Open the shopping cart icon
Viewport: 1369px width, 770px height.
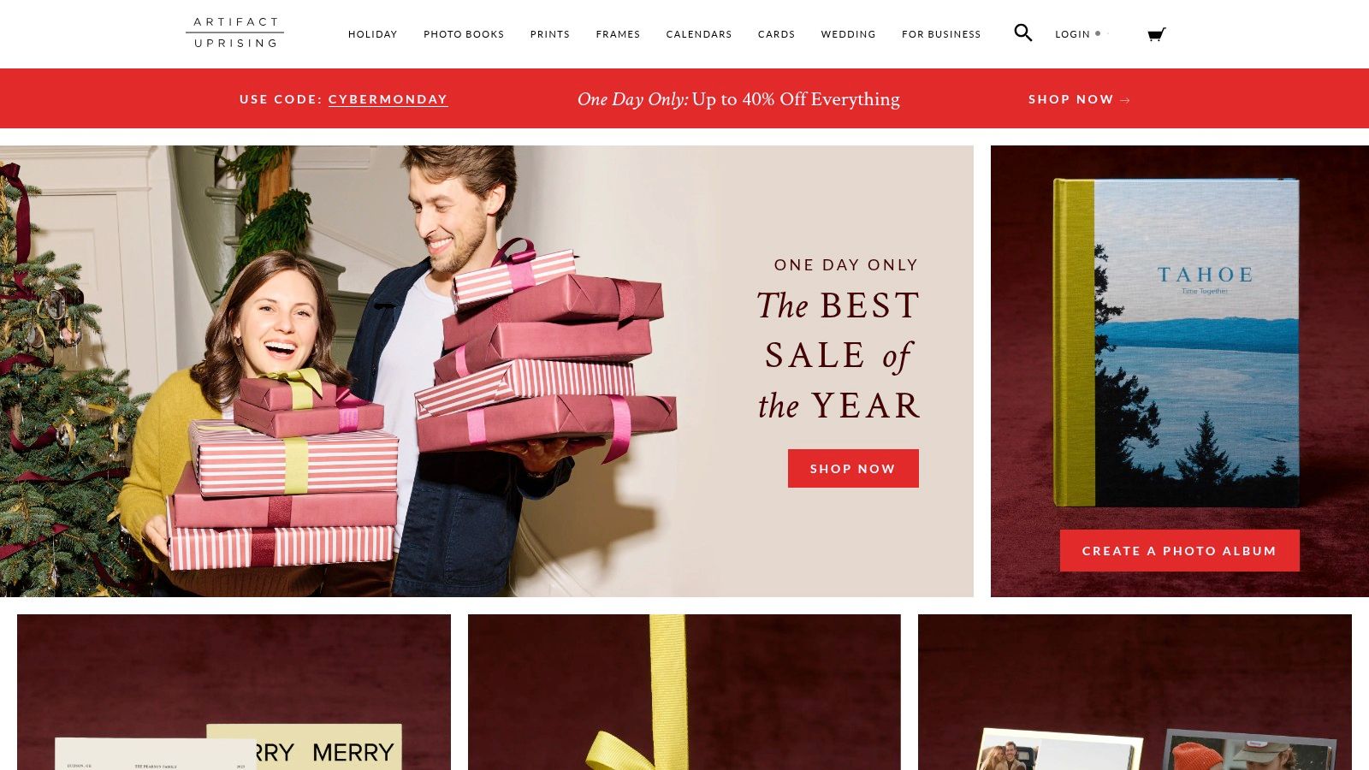1156,34
